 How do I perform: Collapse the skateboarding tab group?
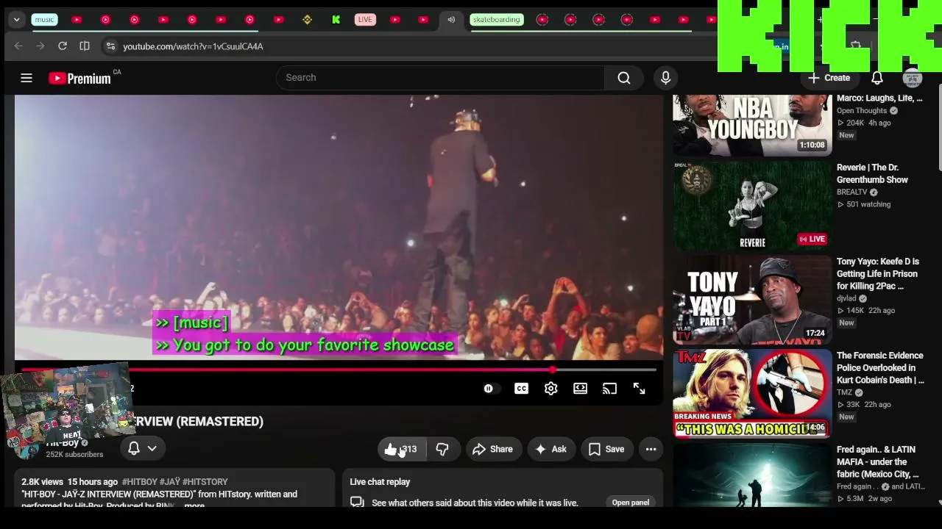[x=496, y=20]
